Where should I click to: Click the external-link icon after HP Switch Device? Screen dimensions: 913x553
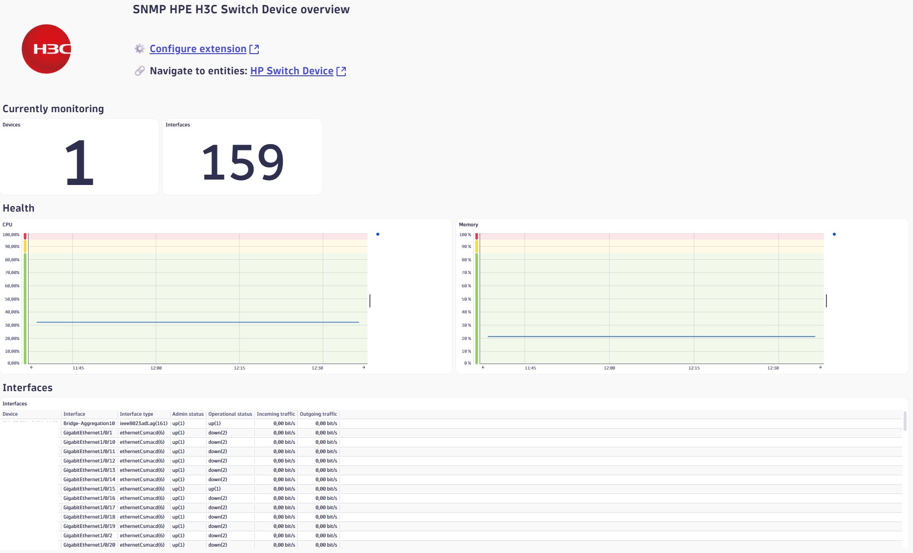(341, 71)
